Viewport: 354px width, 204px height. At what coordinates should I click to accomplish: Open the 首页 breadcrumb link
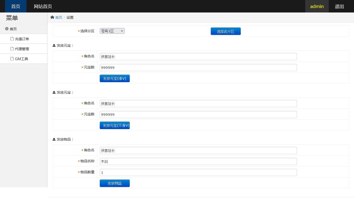[x=58, y=17]
